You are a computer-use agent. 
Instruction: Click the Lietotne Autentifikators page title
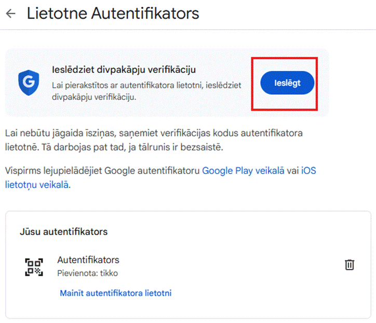click(113, 13)
